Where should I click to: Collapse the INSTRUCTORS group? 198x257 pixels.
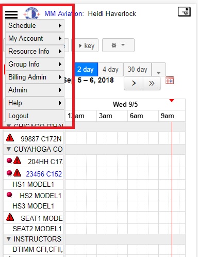[x=9, y=239]
